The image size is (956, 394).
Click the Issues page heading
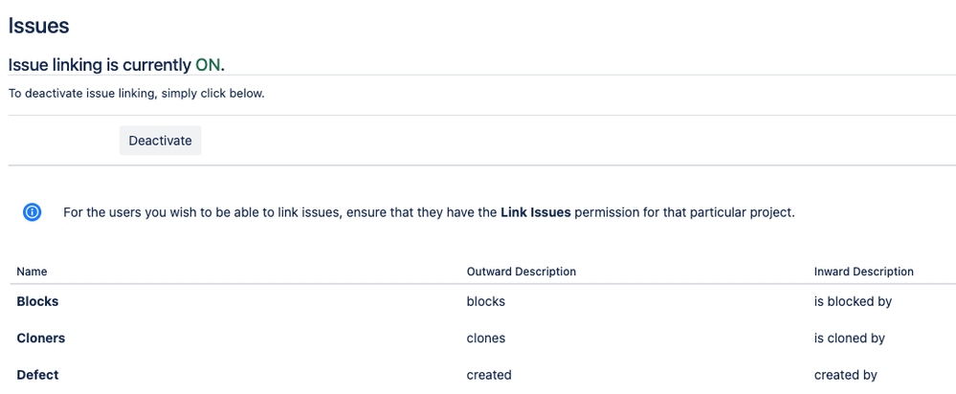[38, 26]
